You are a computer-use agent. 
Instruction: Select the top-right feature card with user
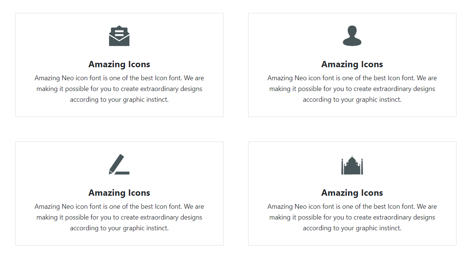[352, 65]
